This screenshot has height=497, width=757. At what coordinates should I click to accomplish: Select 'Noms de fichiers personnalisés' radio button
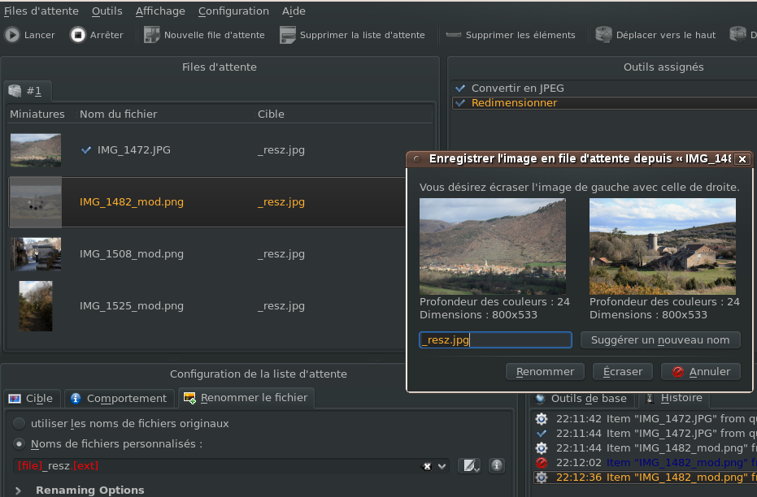20,443
